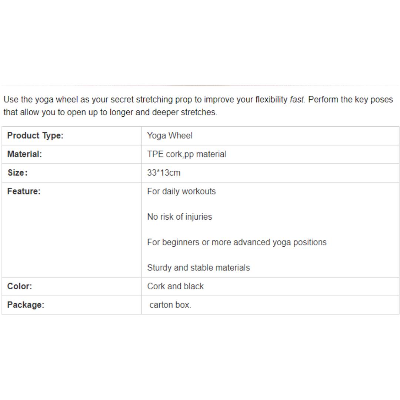Click the "Color:" label cell
Screen dimensions: 400x400
click(x=20, y=286)
